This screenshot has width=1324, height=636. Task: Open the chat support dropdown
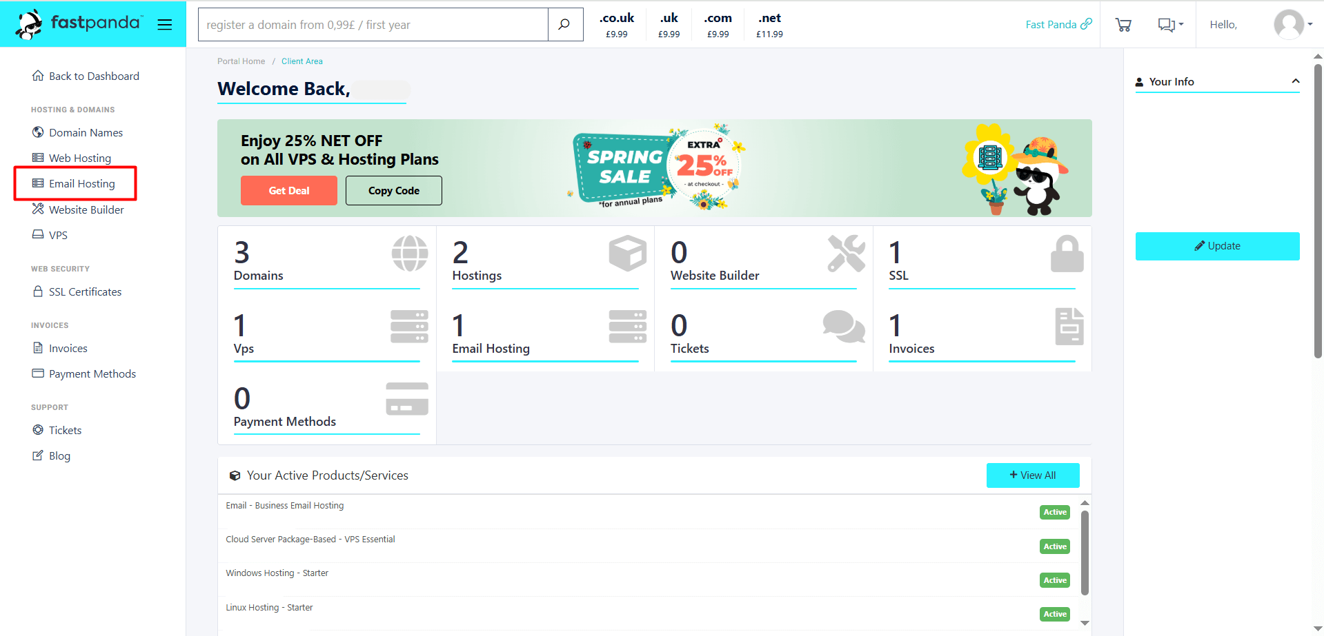point(1170,25)
